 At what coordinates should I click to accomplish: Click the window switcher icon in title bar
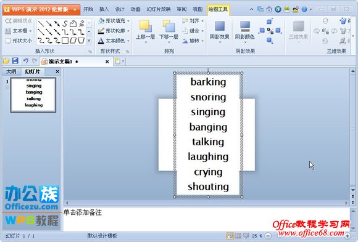(260, 9)
